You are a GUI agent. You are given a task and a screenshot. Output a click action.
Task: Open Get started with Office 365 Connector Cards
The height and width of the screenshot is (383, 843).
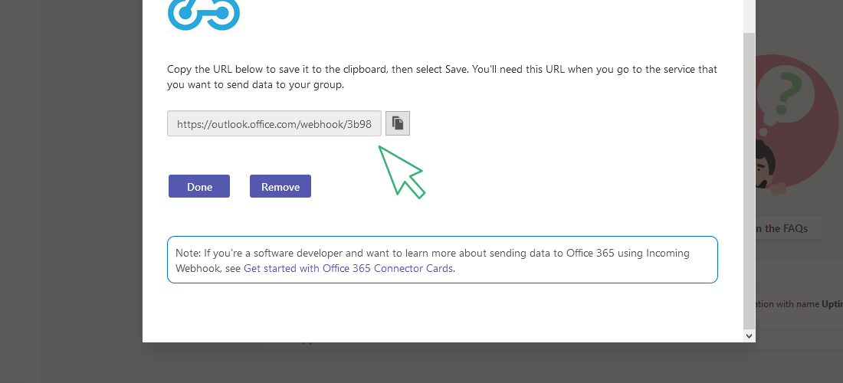(349, 268)
